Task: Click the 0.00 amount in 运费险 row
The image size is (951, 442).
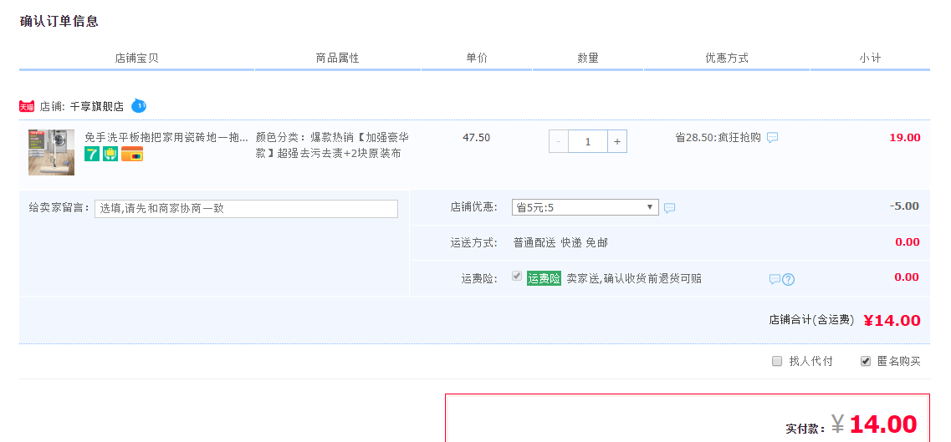Action: 908,277
